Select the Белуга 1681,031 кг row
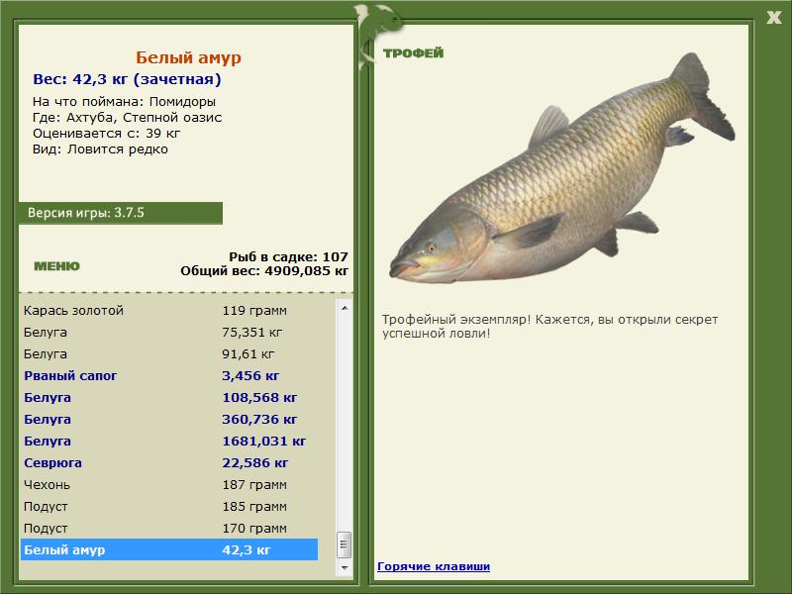This screenshot has height=594, width=792. click(169, 441)
